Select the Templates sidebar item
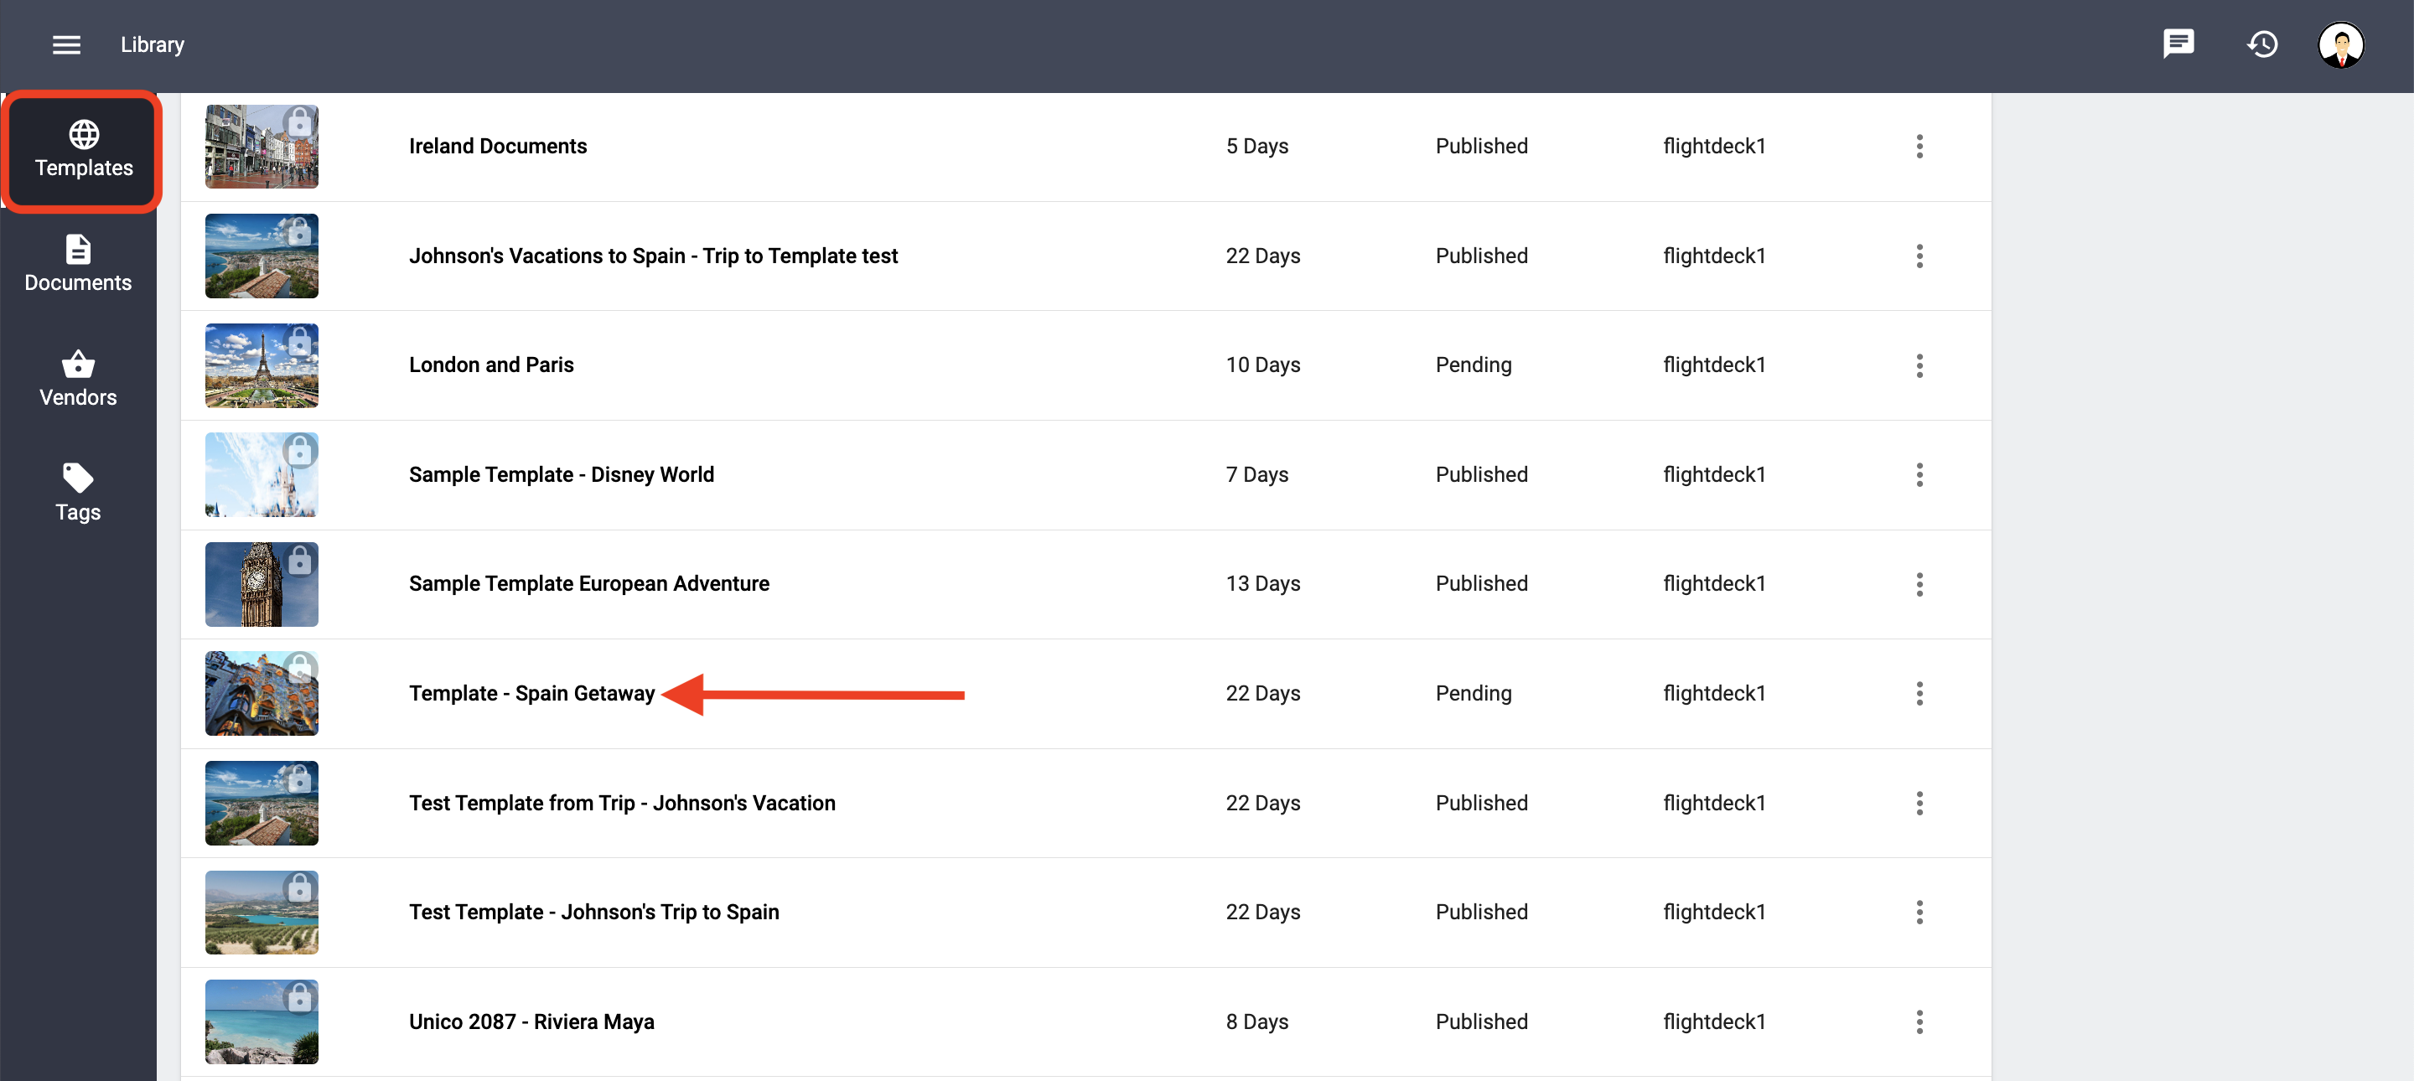Image resolution: width=2414 pixels, height=1081 pixels. (84, 150)
